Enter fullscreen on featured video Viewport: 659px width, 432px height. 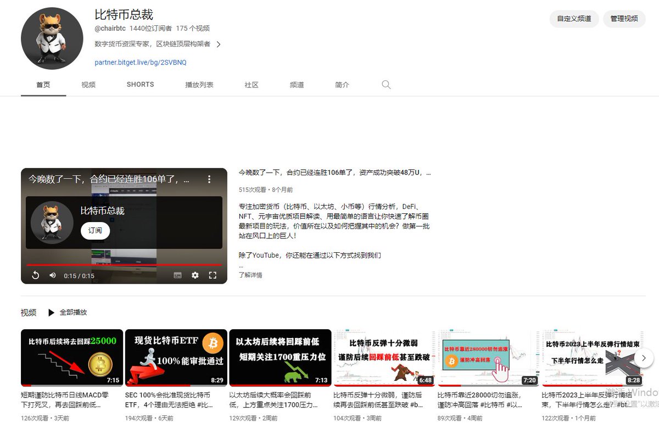pos(213,275)
